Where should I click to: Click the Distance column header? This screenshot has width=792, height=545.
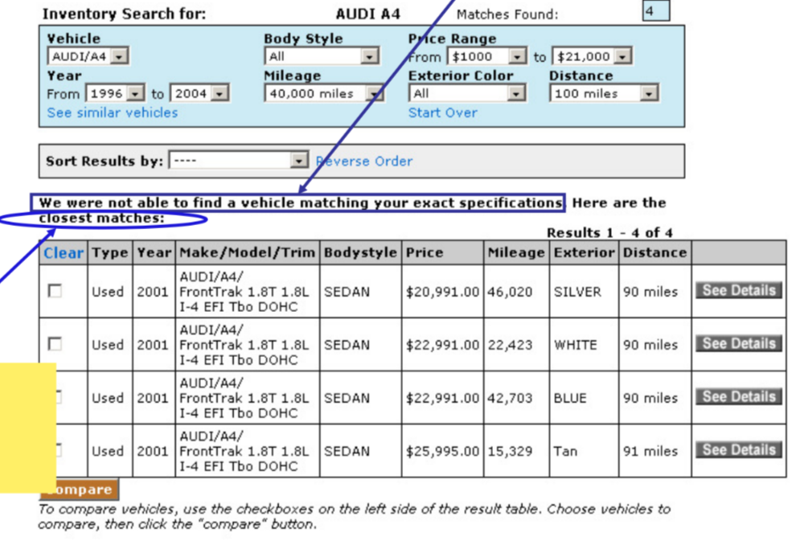[655, 252]
